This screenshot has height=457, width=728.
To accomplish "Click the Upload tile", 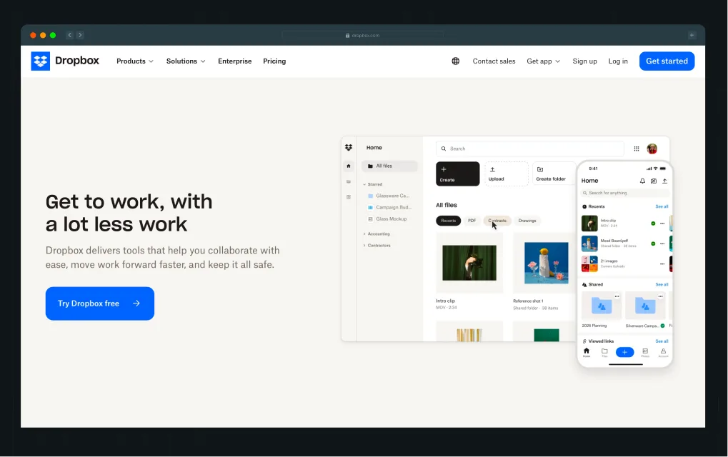I will 507,174.
